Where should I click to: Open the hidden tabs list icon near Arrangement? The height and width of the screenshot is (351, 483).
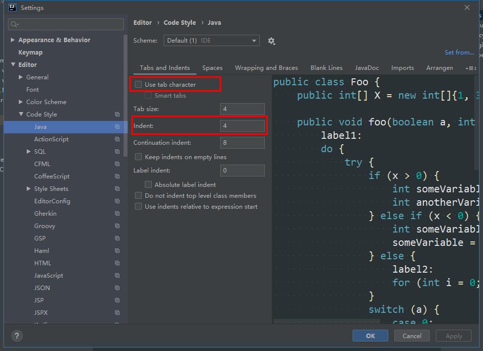pos(470,68)
